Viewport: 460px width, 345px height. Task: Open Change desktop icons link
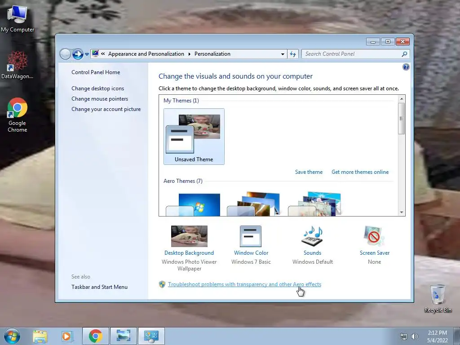(x=97, y=88)
